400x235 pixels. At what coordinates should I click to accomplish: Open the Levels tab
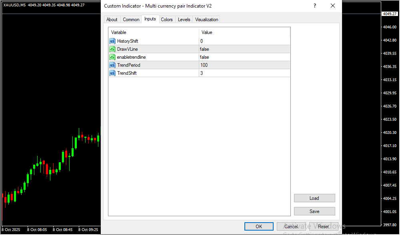tap(184, 20)
